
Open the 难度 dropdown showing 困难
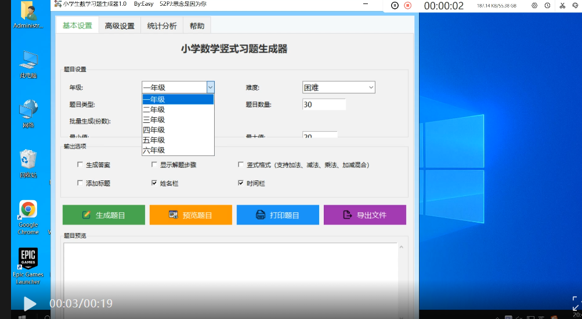(338, 88)
